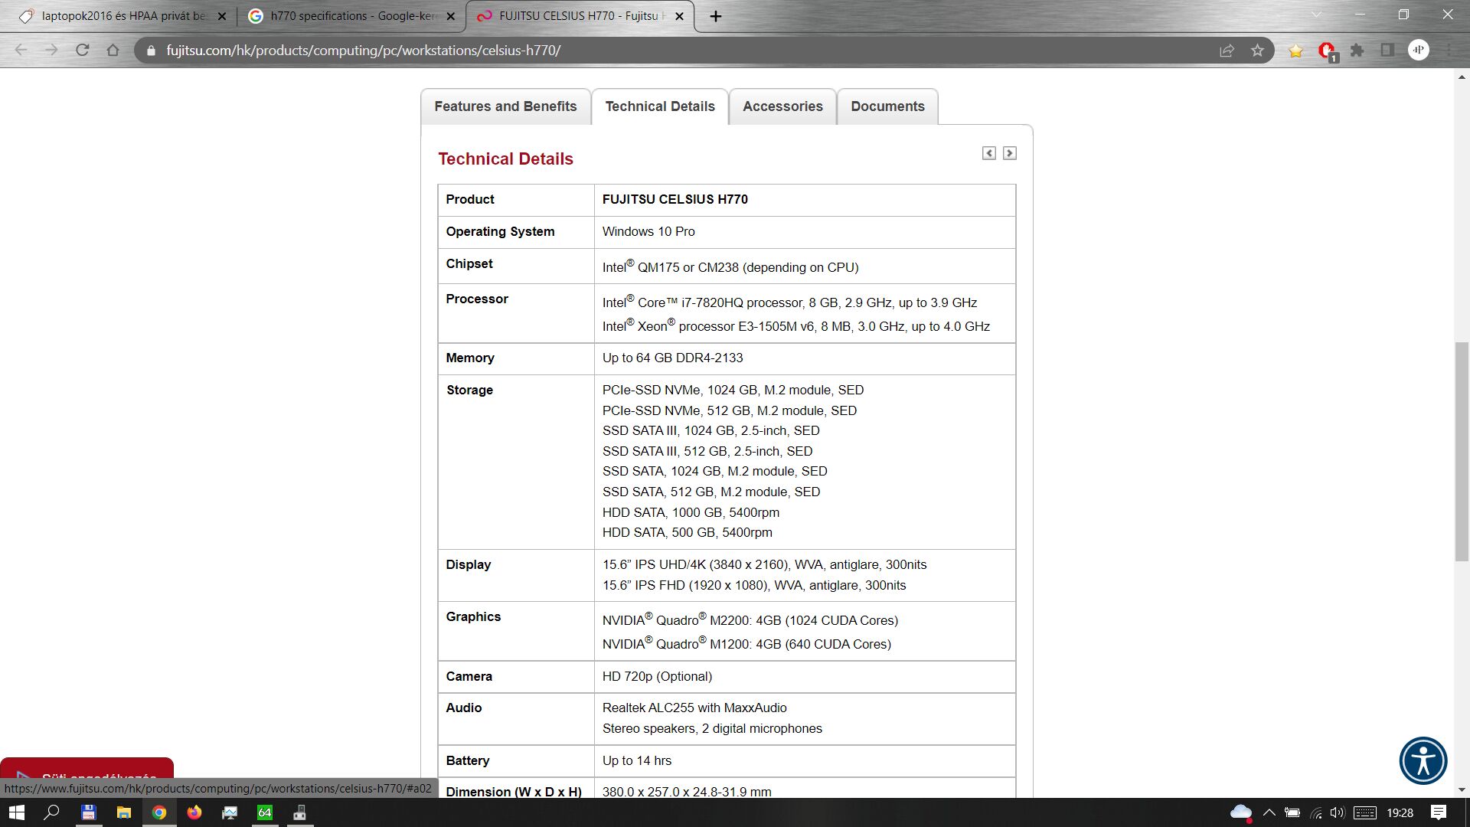Click the page vertical scrollbar thumb
This screenshot has width=1470, height=827.
[x=1462, y=452]
